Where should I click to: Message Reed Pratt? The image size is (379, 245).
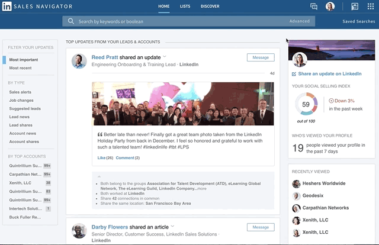261,57
